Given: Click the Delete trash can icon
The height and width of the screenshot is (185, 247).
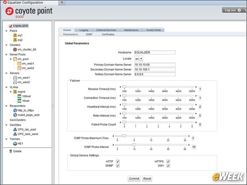Looking at the screenshot, I should tap(10, 151).
